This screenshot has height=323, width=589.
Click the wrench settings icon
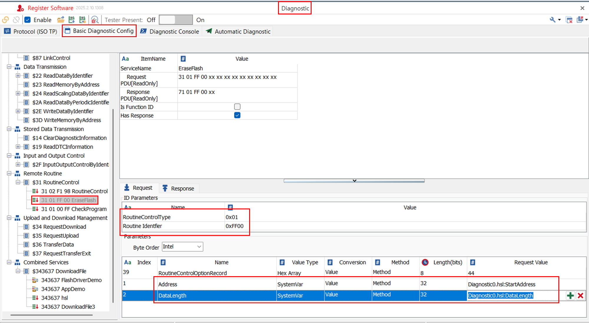pos(552,20)
